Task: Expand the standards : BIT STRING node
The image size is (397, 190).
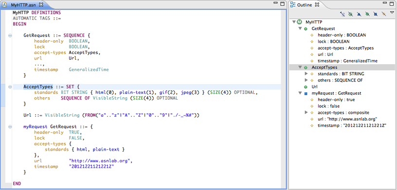Action: (x=306, y=74)
